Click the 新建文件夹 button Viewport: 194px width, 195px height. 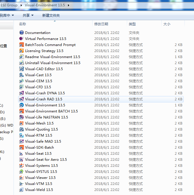point(51,15)
